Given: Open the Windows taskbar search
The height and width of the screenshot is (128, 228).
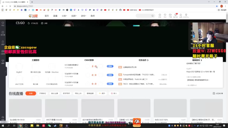Looking at the screenshot, I should (9, 125).
